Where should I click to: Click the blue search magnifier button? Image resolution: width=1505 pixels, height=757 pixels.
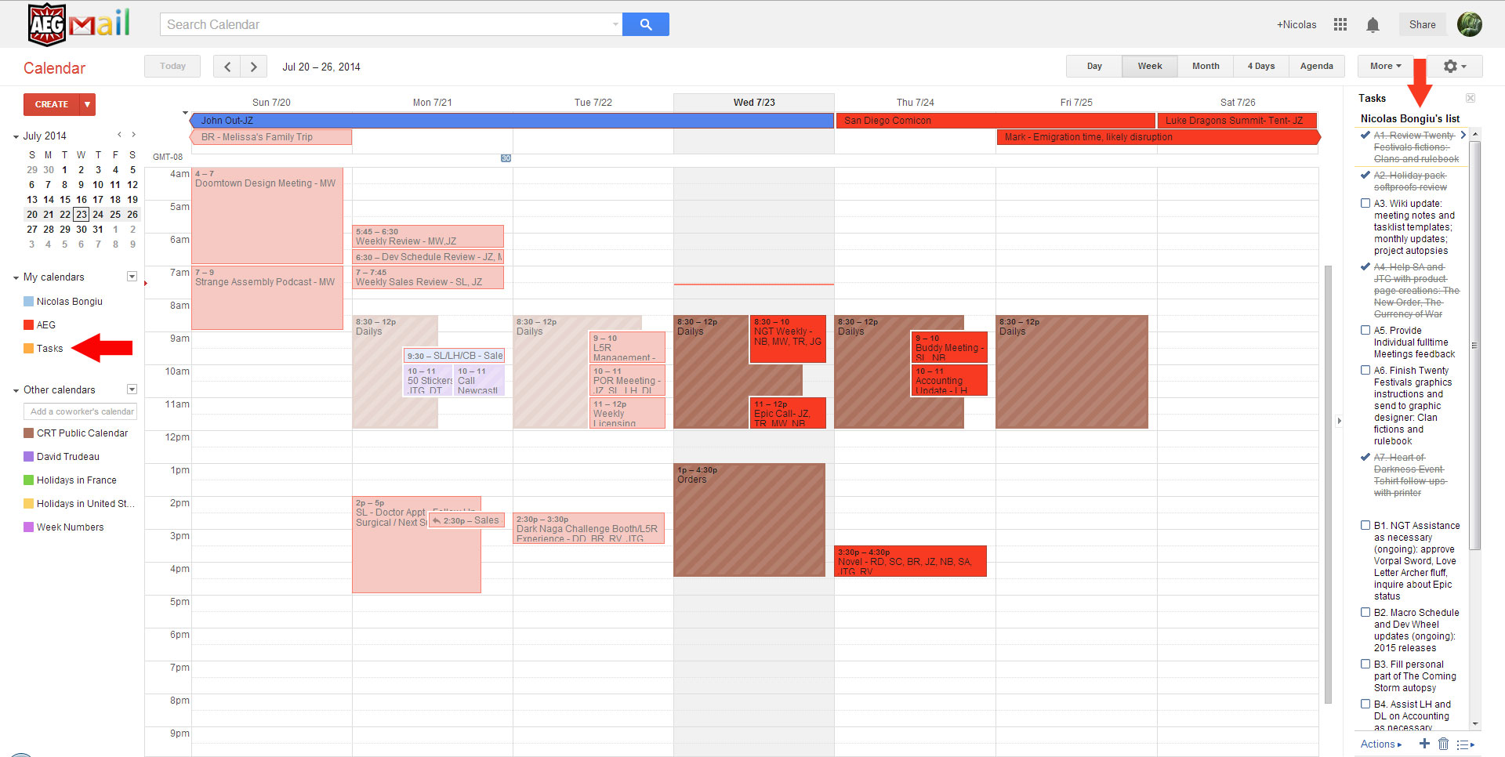click(x=646, y=24)
